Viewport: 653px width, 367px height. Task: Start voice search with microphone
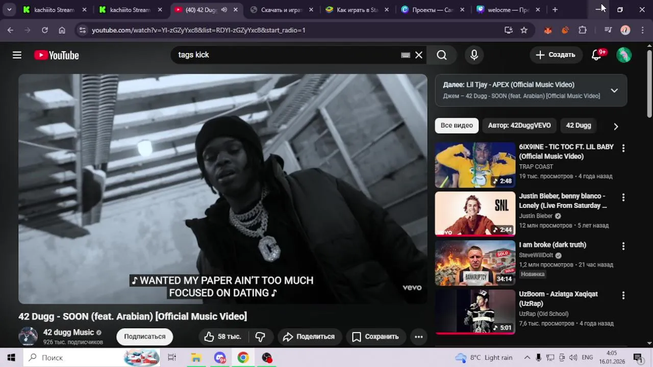[474, 55]
